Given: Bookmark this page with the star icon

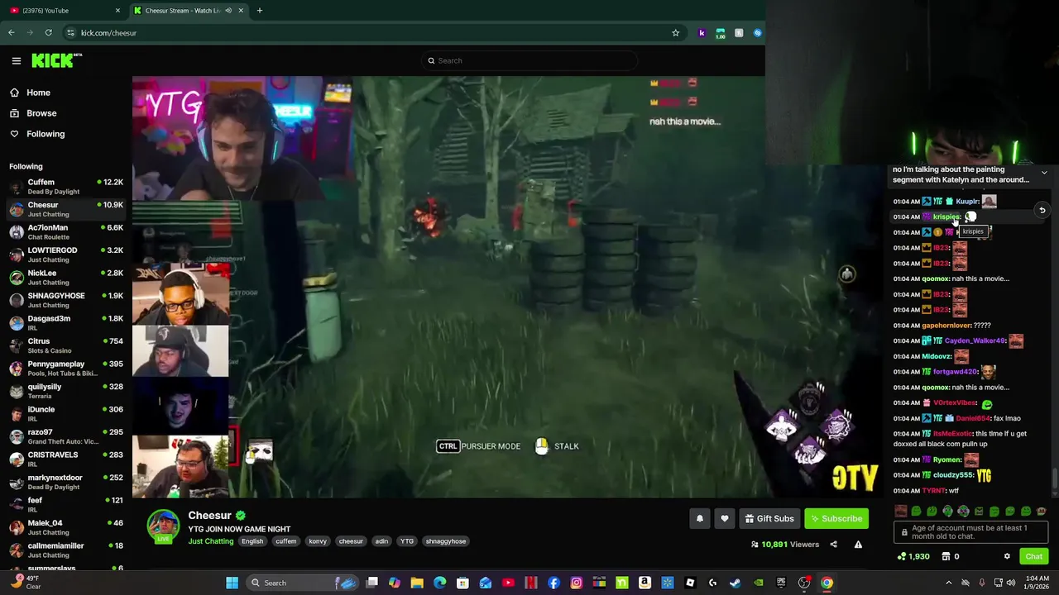Looking at the screenshot, I should (x=675, y=33).
